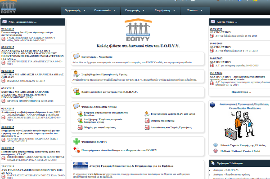This screenshot has height=179, width=270.
Task: Open the PDF icon for the 04/03/2015 announcement
Action: click(x=4, y=39)
